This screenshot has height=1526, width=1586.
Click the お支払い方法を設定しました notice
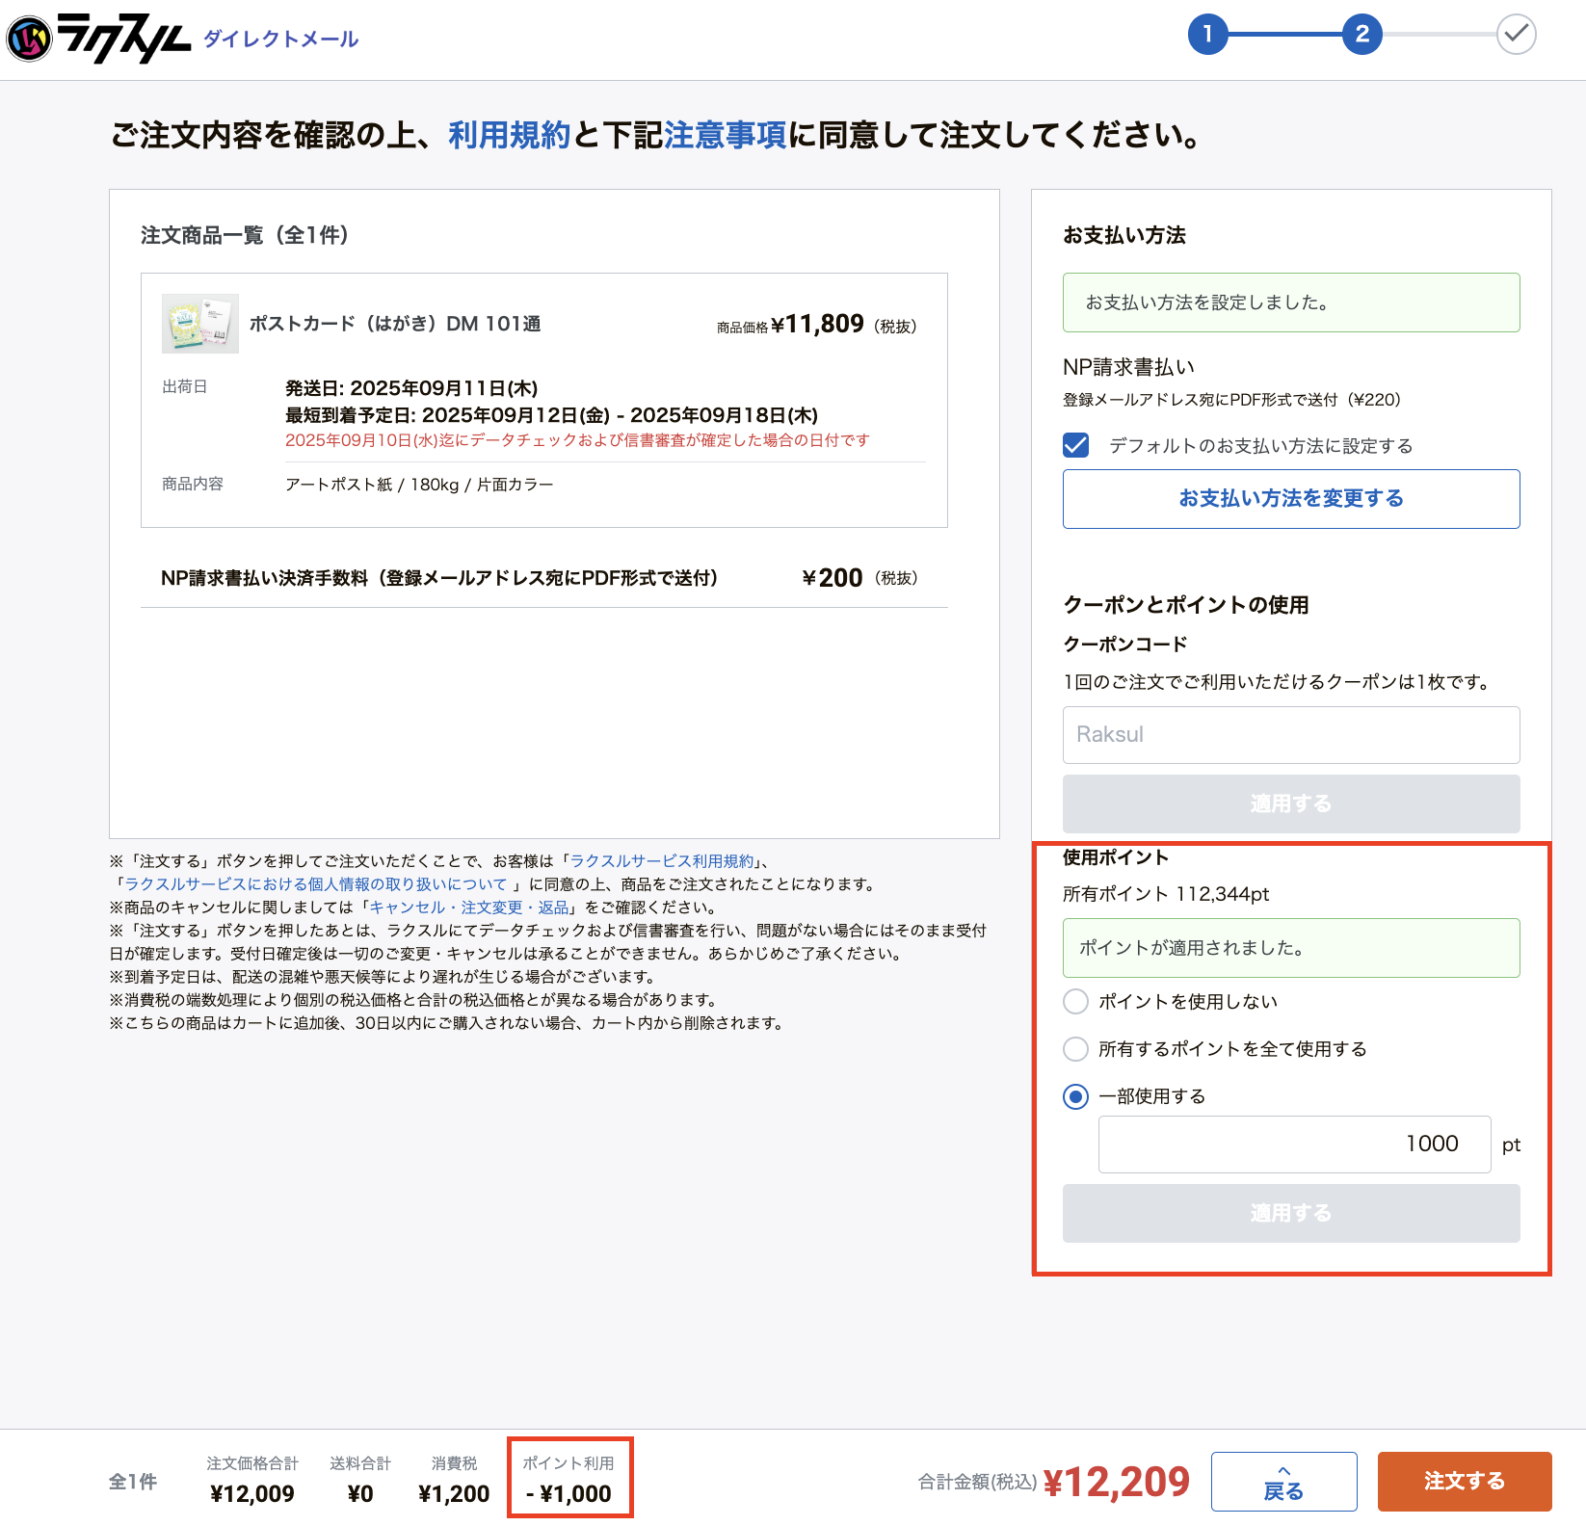(1291, 303)
